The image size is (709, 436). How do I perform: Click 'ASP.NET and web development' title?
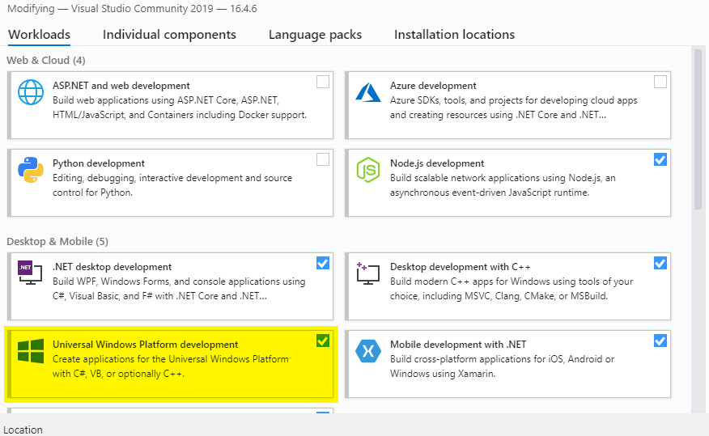(121, 86)
